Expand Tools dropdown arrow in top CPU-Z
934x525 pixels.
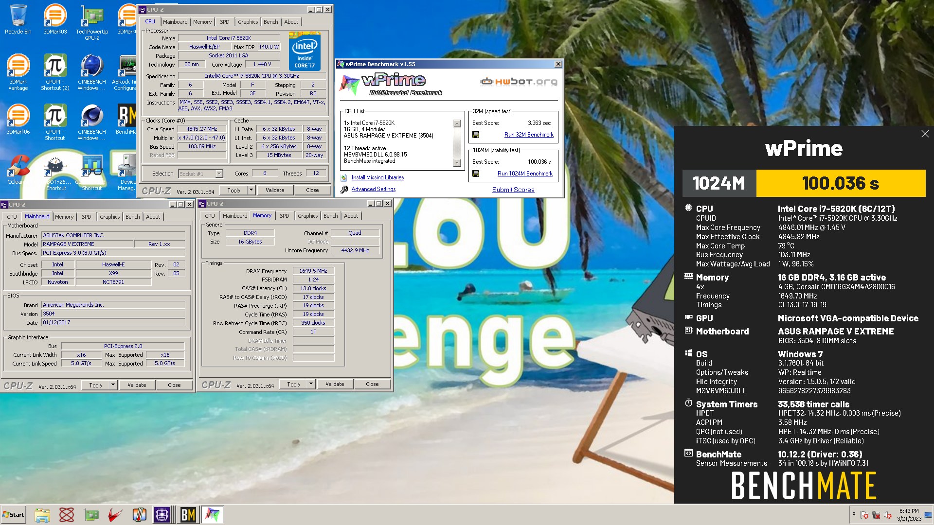[251, 190]
